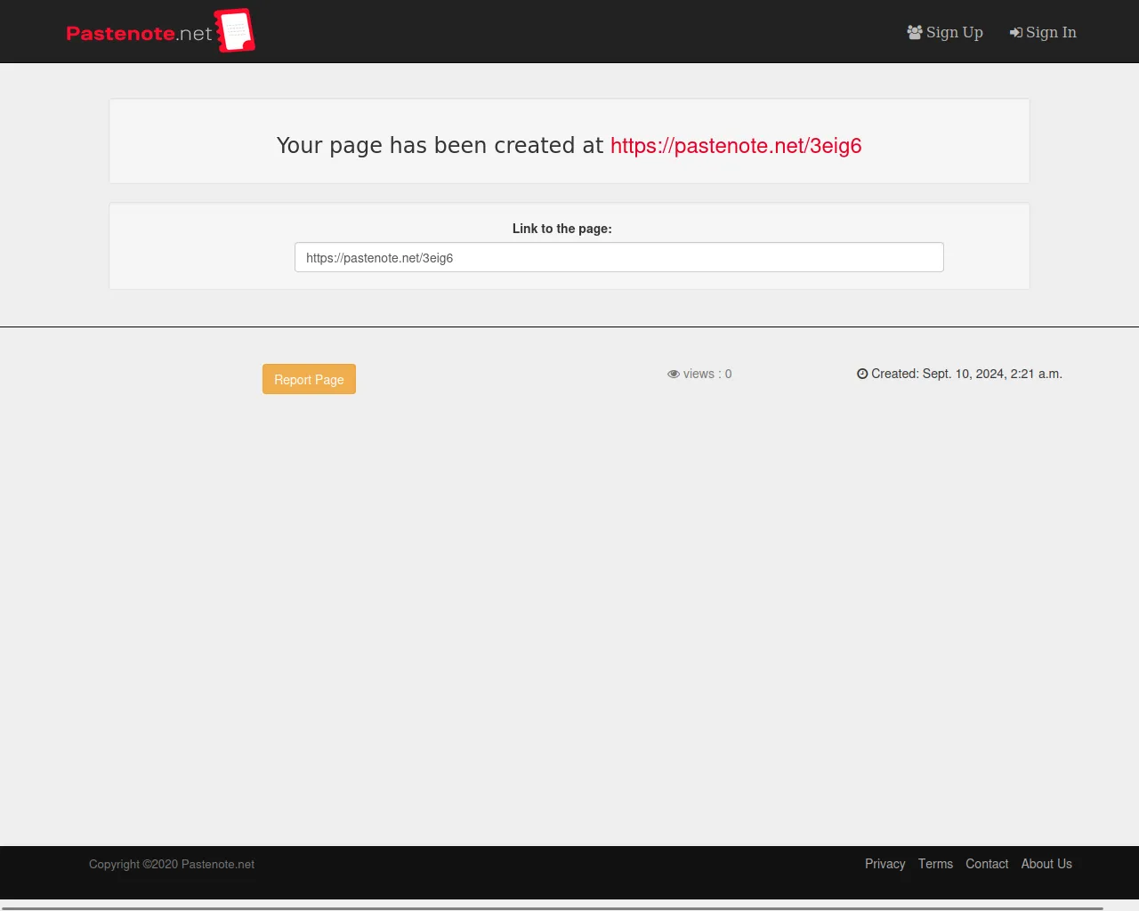Open the red pastenote.net/3eig6 link

735,146
